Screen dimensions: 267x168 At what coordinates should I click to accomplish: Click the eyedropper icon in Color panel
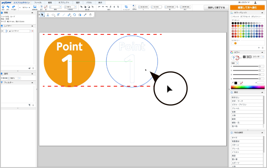(x=233, y=83)
